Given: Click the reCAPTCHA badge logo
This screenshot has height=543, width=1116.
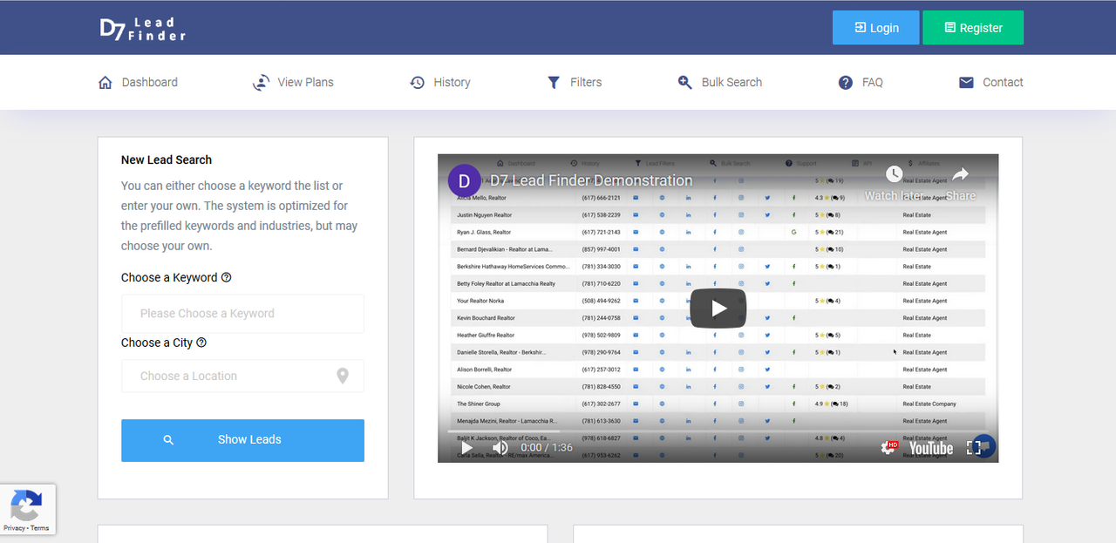Looking at the screenshot, I should 25,506.
